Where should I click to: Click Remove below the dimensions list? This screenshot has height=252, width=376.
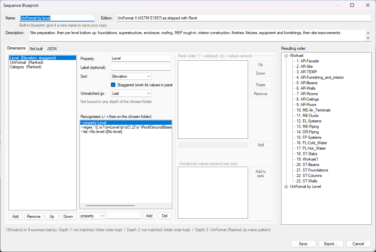[x=34, y=216]
